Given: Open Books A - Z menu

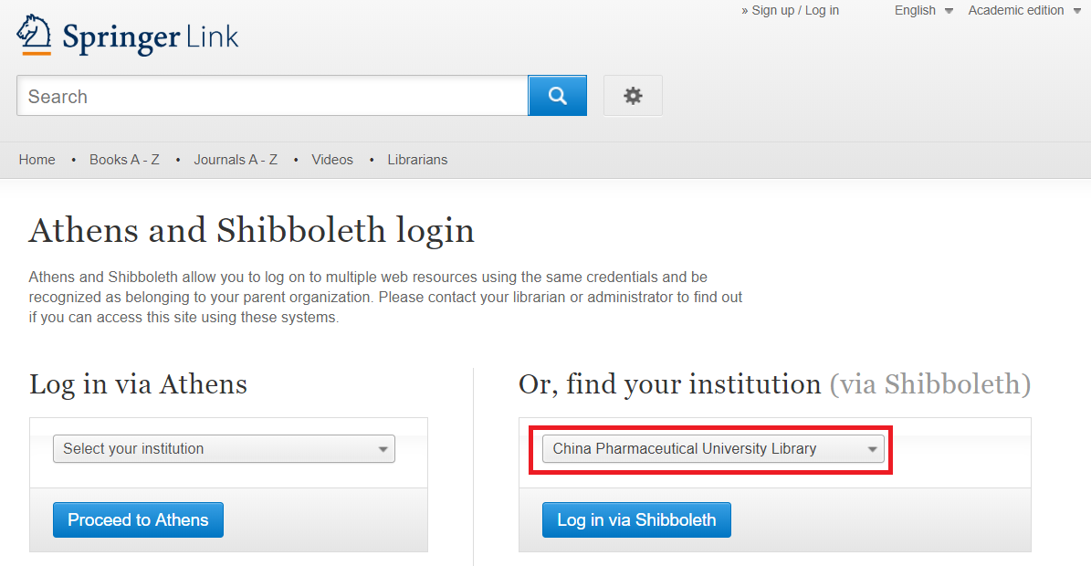Looking at the screenshot, I should click(124, 160).
